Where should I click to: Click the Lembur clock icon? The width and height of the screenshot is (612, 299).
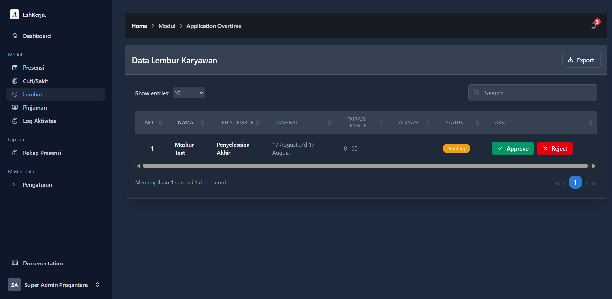(15, 94)
